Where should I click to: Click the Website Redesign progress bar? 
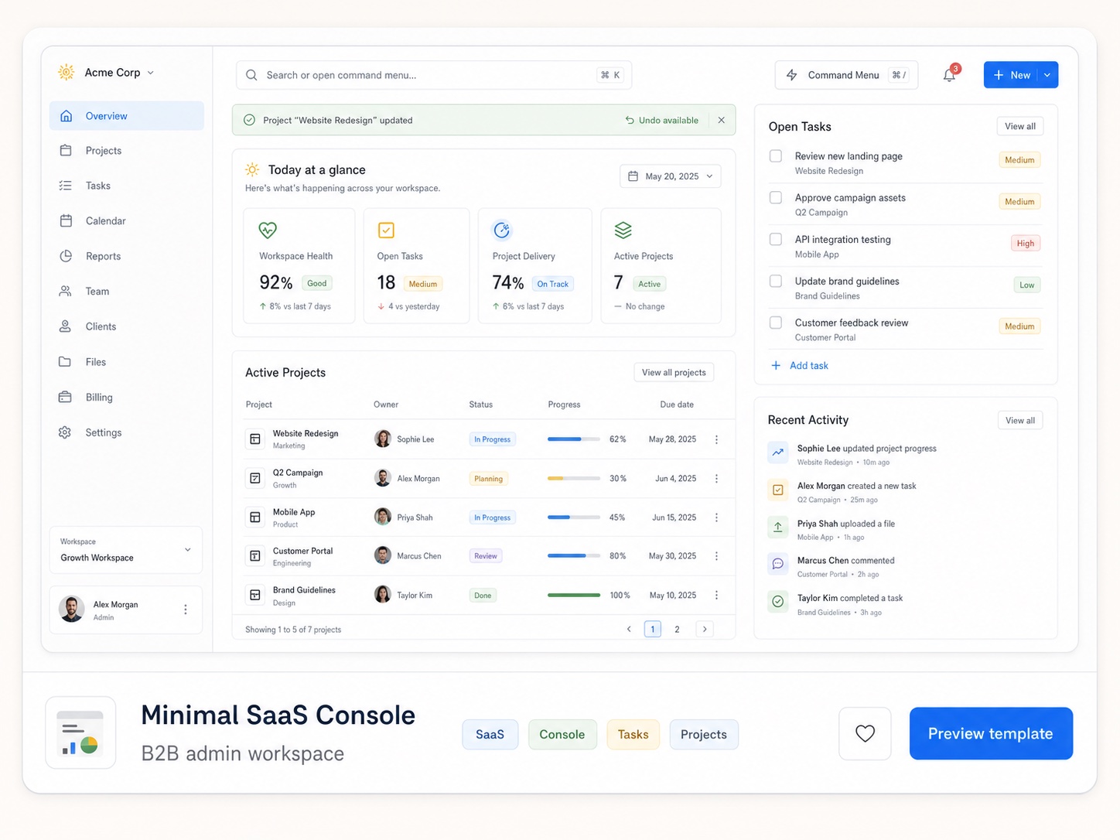tap(573, 439)
